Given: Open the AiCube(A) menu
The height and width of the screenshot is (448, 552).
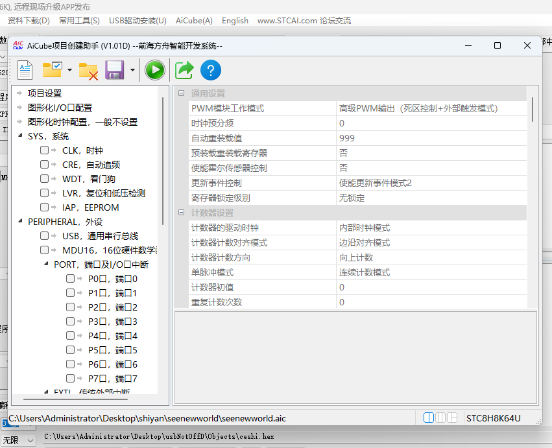Looking at the screenshot, I should [193, 20].
